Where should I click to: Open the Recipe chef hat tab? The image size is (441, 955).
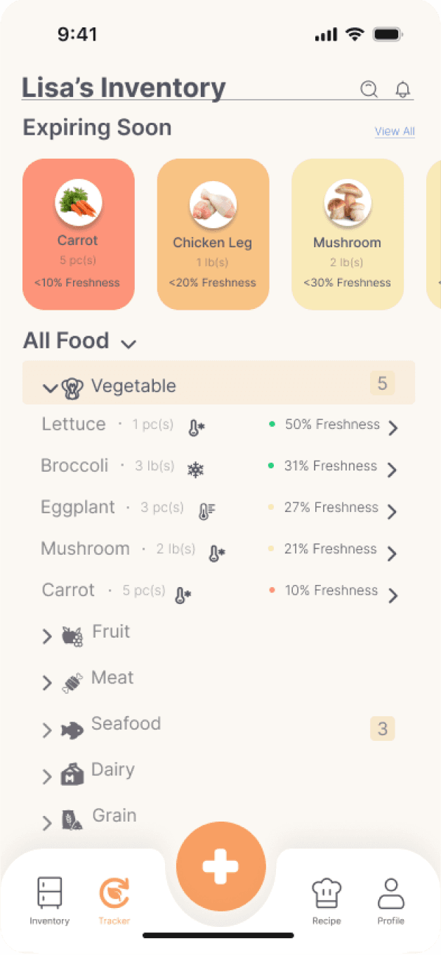click(327, 902)
